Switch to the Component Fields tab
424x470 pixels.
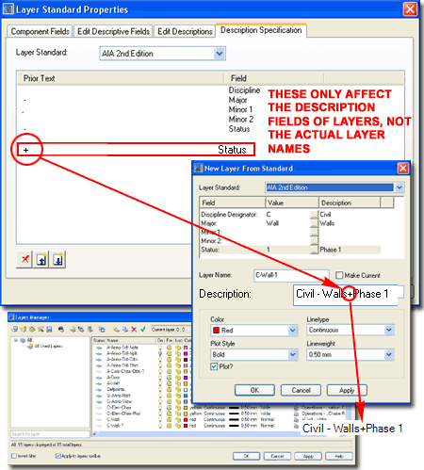40,31
